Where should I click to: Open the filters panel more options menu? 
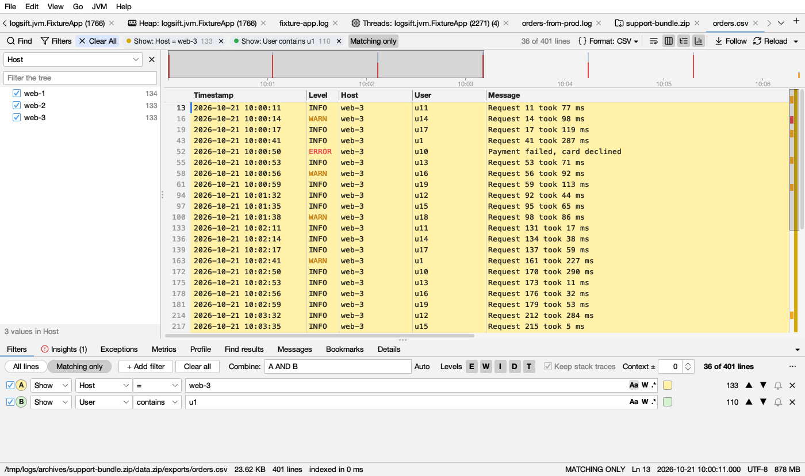point(793,366)
